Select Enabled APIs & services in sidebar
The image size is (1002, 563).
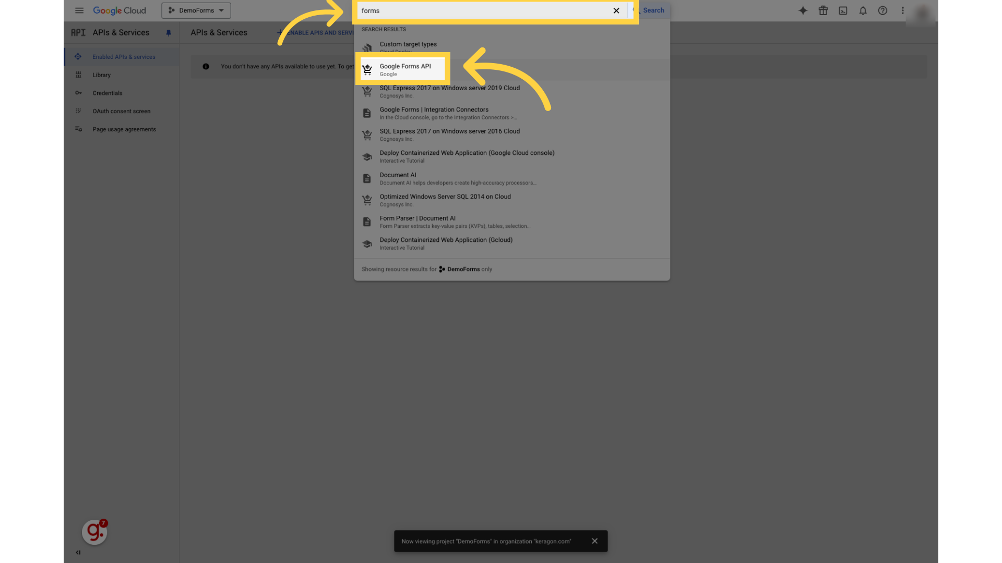[122, 57]
